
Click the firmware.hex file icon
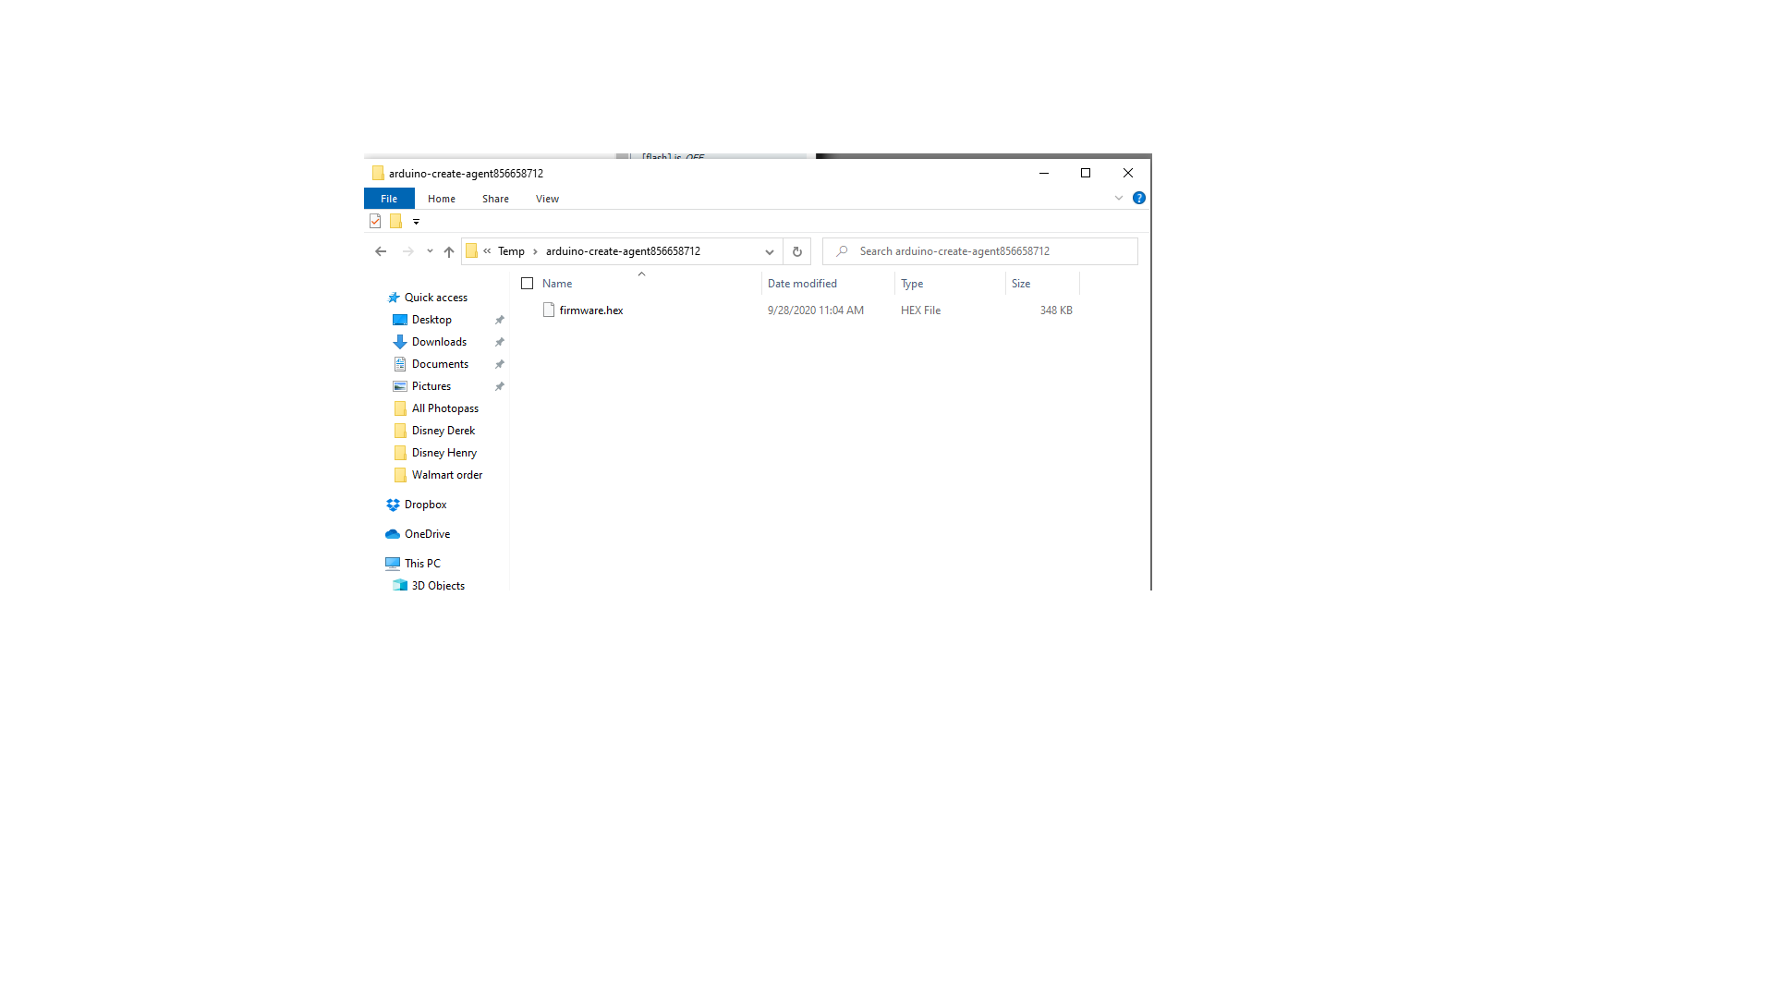(549, 310)
